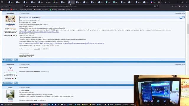Save to Pocket icon in toolbar
The width and height of the screenshot is (189, 106).
coord(172,6)
